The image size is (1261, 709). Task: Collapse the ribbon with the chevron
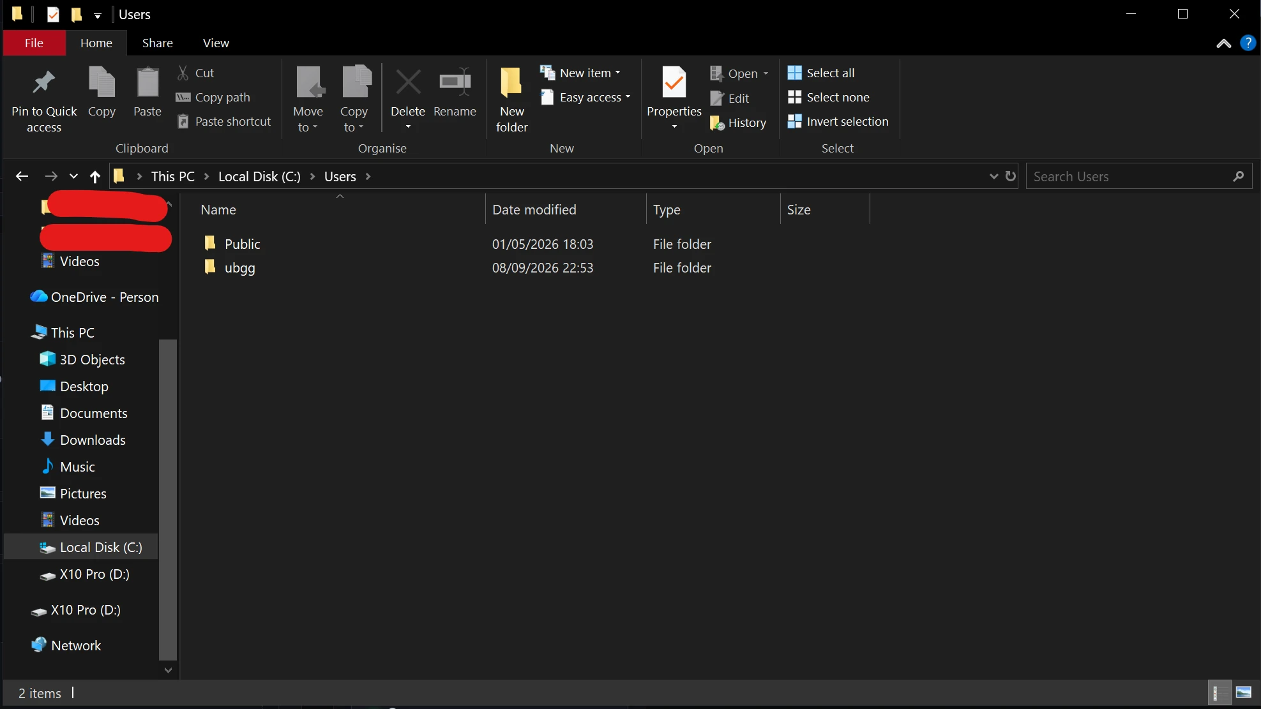(x=1223, y=43)
